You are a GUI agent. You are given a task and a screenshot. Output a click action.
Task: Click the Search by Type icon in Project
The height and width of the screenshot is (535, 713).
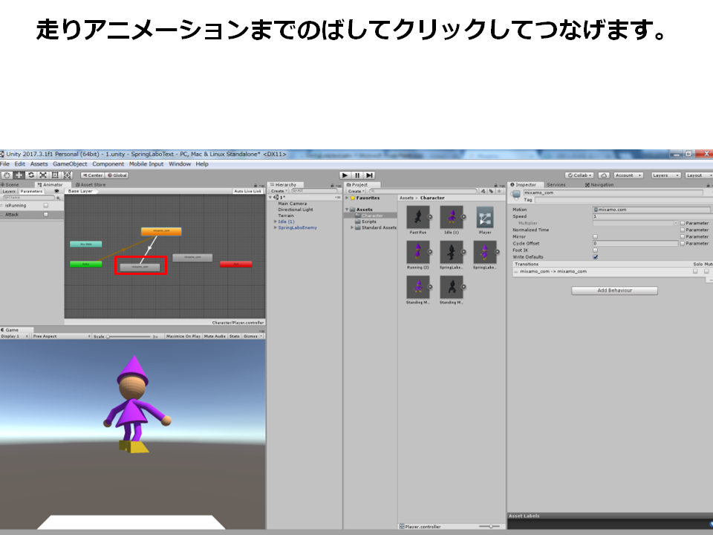[x=483, y=192]
